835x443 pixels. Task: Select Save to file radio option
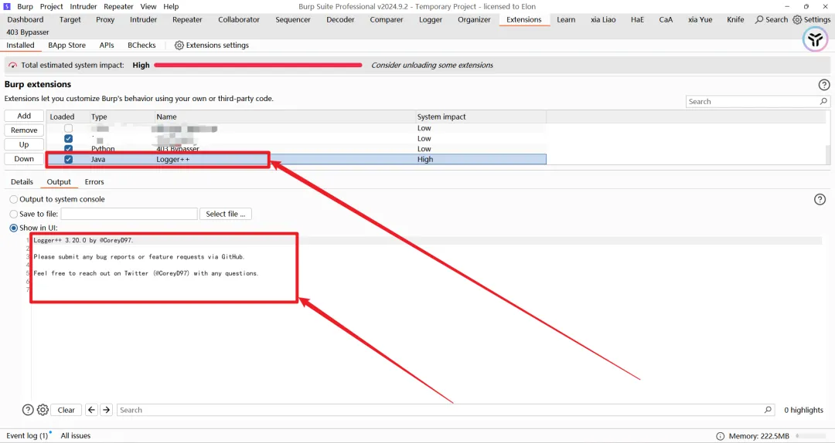[14, 214]
